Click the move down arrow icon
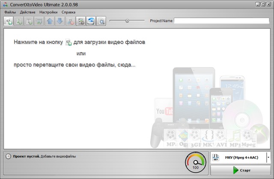The image size is (274, 179). point(60,21)
